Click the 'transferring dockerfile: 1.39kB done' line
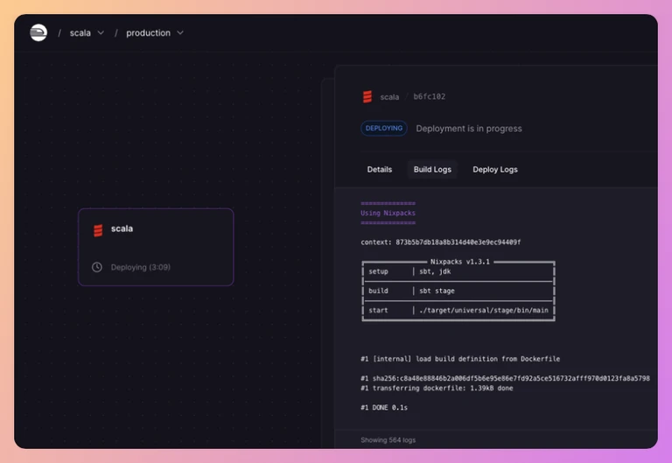Image resolution: width=672 pixels, height=463 pixels. [x=437, y=388]
